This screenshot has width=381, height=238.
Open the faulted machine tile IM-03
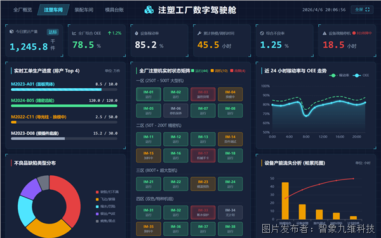[x=203, y=94]
